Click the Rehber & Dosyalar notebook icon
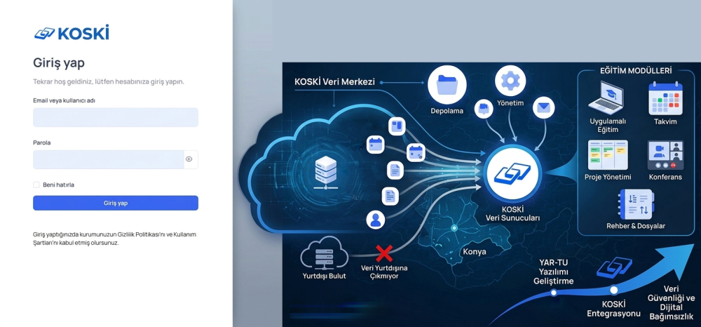Viewport: 701px width, 327px height. tap(636, 203)
